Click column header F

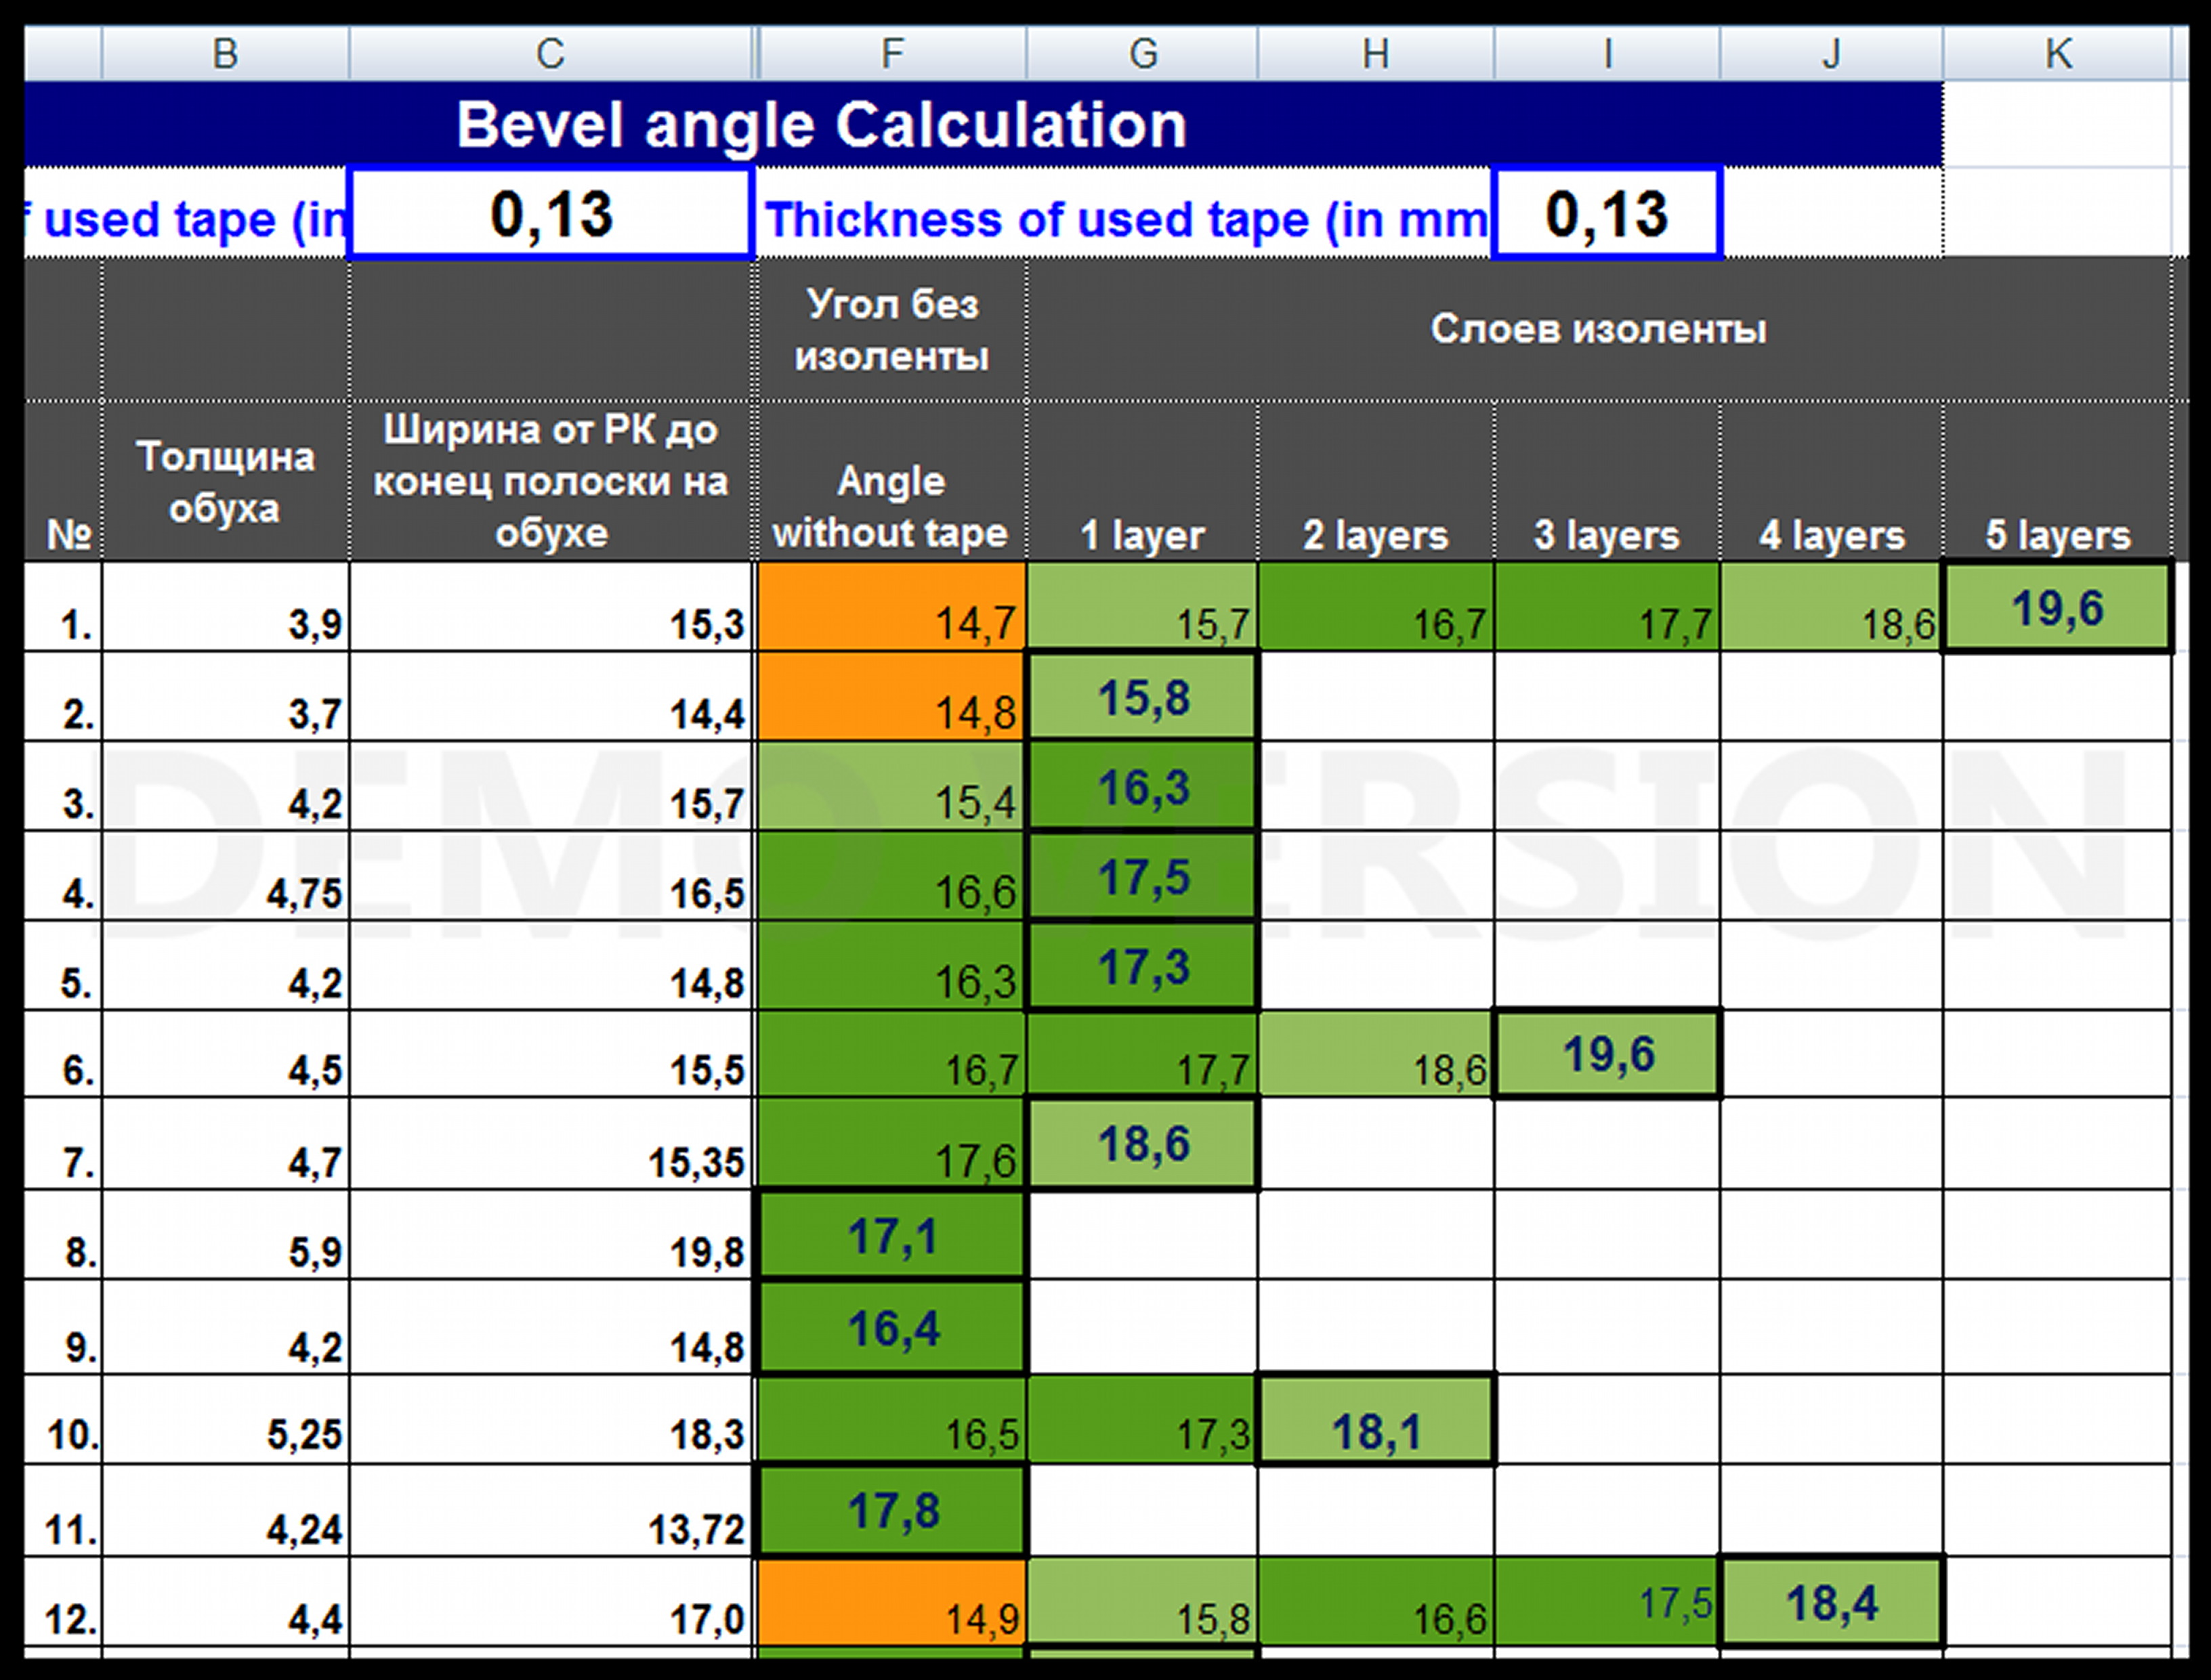coord(891,54)
